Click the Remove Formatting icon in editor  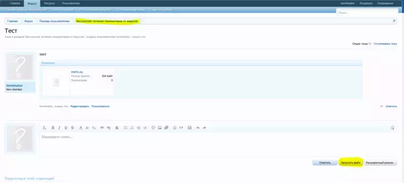click(45, 128)
